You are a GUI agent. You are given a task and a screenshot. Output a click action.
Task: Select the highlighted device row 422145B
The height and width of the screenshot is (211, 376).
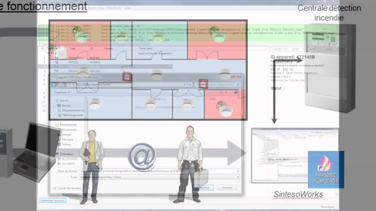point(106,67)
